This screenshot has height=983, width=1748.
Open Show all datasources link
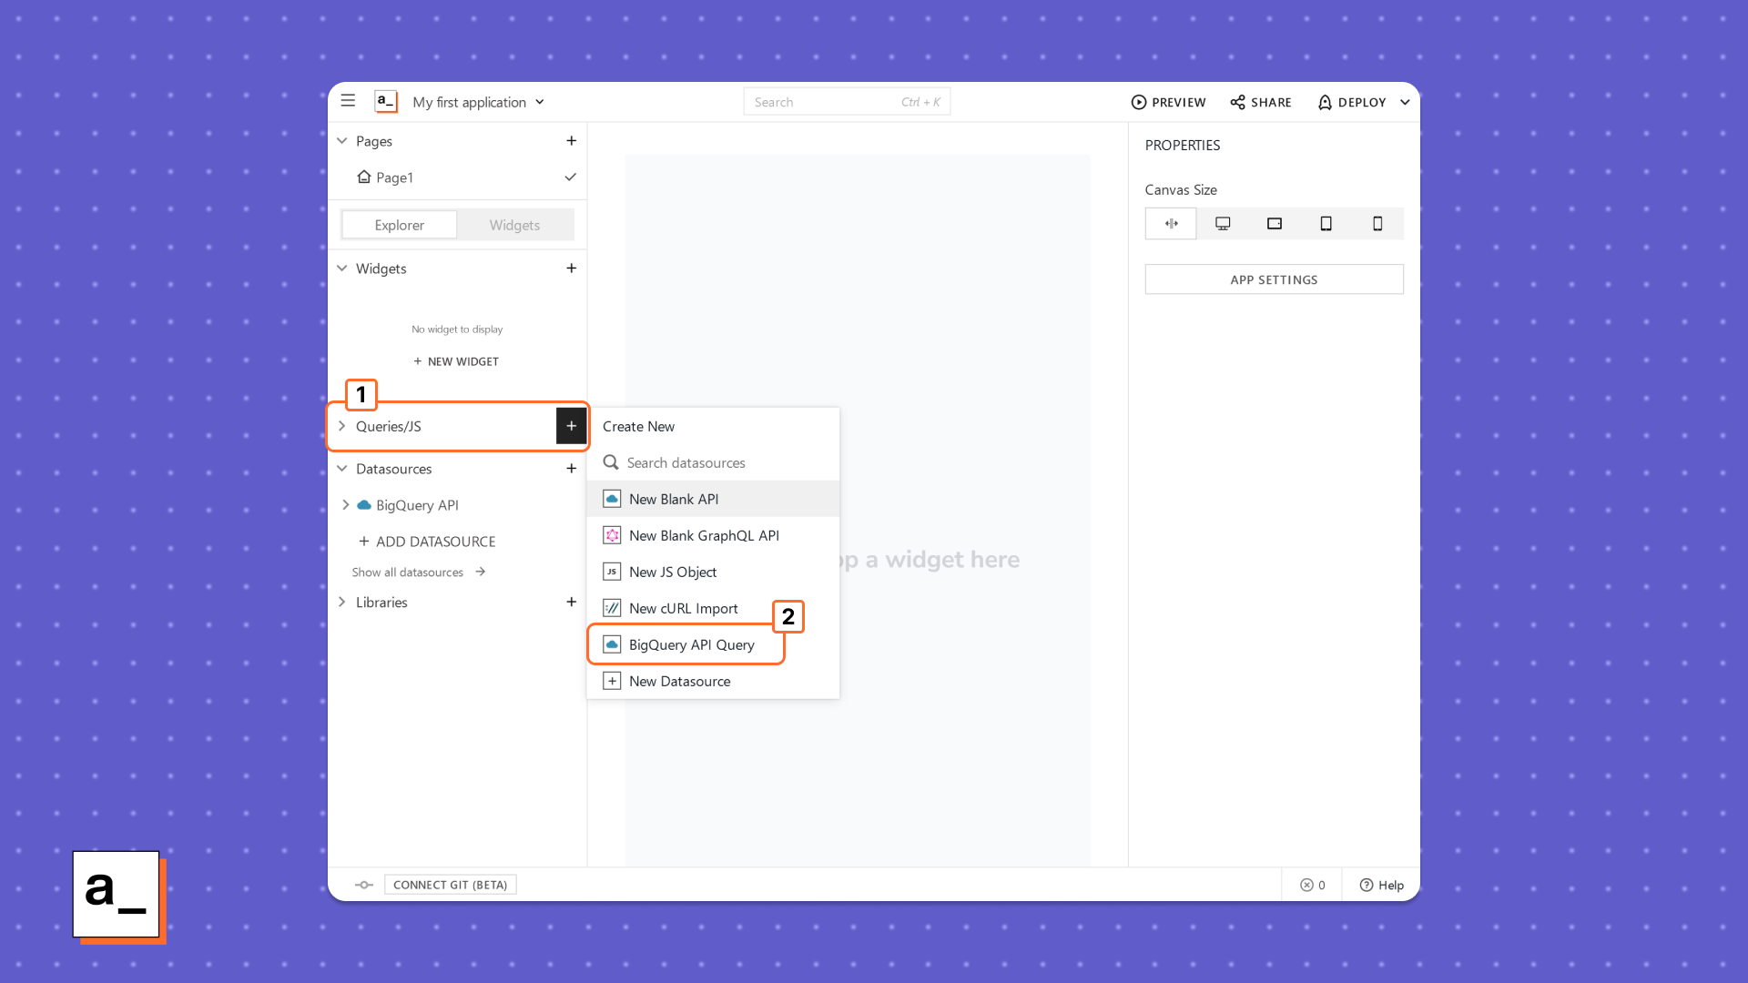pyautogui.click(x=419, y=573)
